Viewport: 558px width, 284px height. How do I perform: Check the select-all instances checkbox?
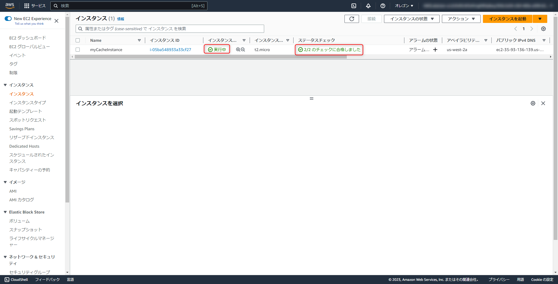coord(78,40)
